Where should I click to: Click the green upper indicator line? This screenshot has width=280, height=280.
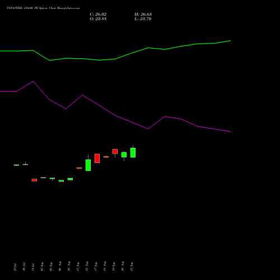(115, 59)
